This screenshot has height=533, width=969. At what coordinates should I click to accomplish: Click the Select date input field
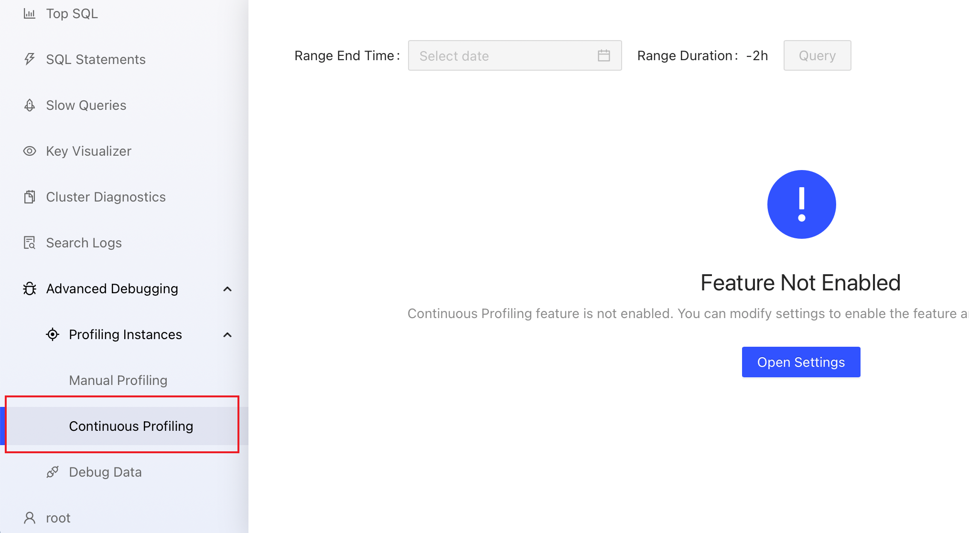502,56
